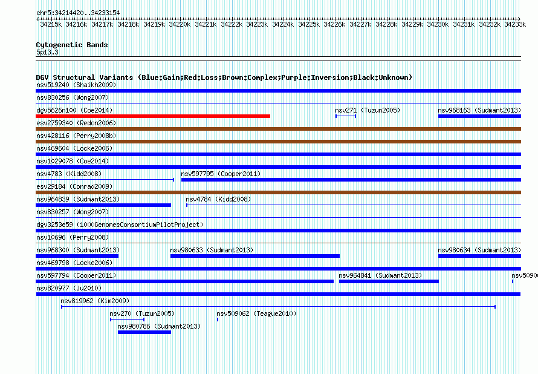
Task: Click nsv968300 (Sudmant2013) label
Action: coord(78,250)
